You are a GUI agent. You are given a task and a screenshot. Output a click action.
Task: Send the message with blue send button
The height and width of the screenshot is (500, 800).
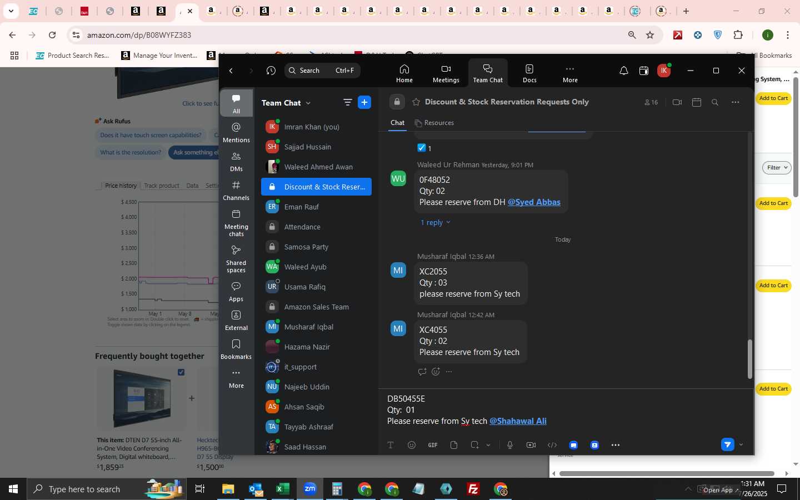[728, 444]
